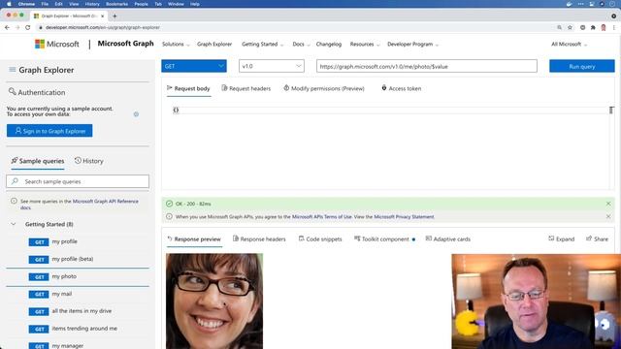Open Microsoft Privacy Statement link
Screen dimensions: 621x349
(404, 217)
